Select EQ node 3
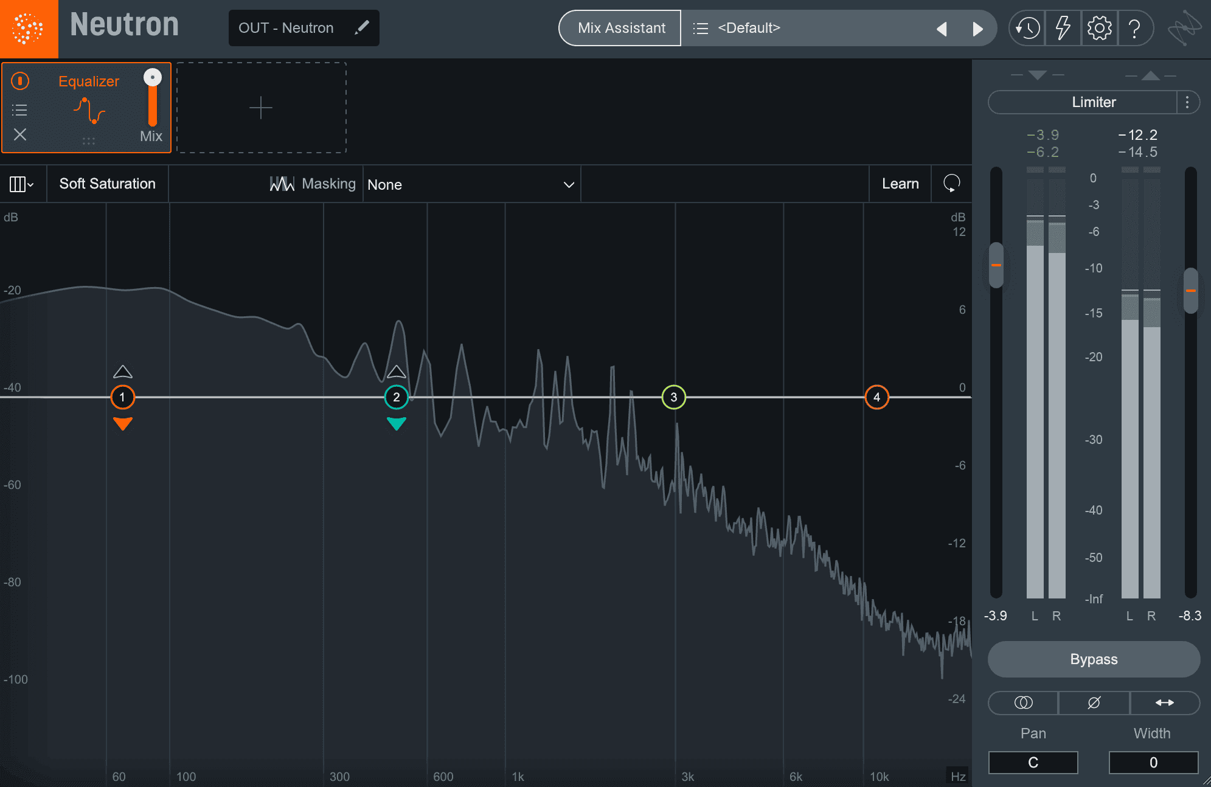 coord(674,397)
